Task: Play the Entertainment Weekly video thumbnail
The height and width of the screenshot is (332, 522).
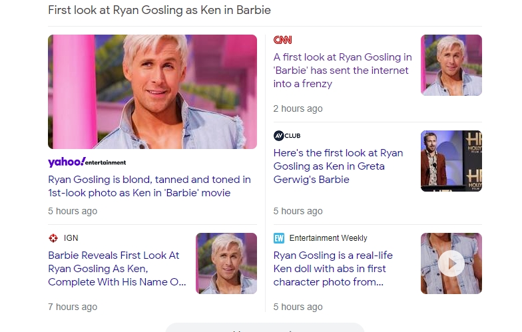Action: [451, 263]
